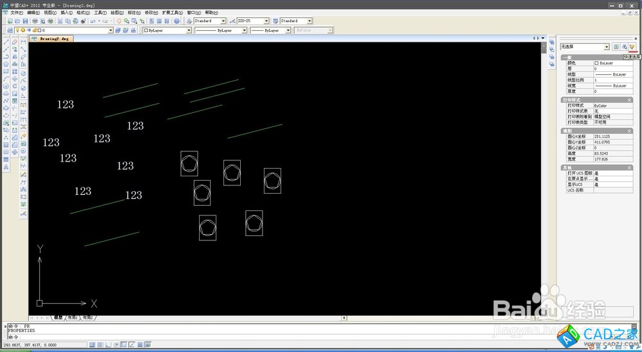Toggle Grid display in the status bar
Image resolution: width=642 pixels, height=352 pixels.
[x=100, y=345]
